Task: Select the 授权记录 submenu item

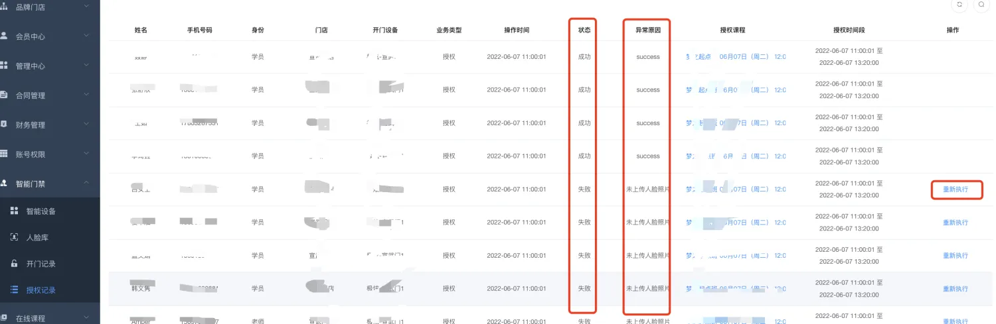Action: [x=41, y=290]
